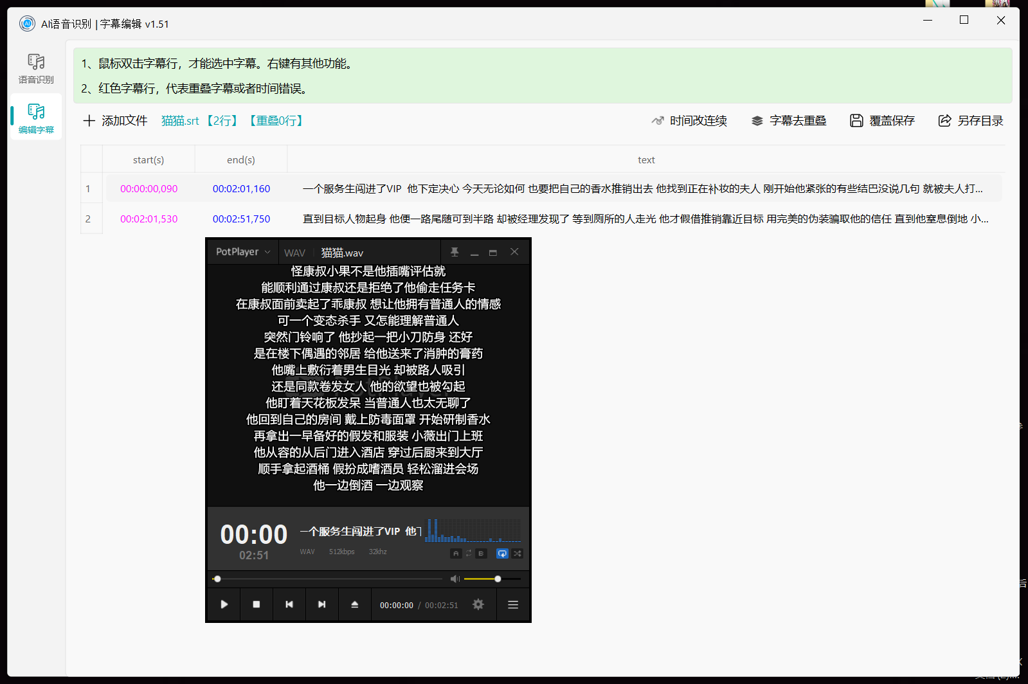Click the stop playback button
Viewport: 1028px width, 684px height.
257,604
